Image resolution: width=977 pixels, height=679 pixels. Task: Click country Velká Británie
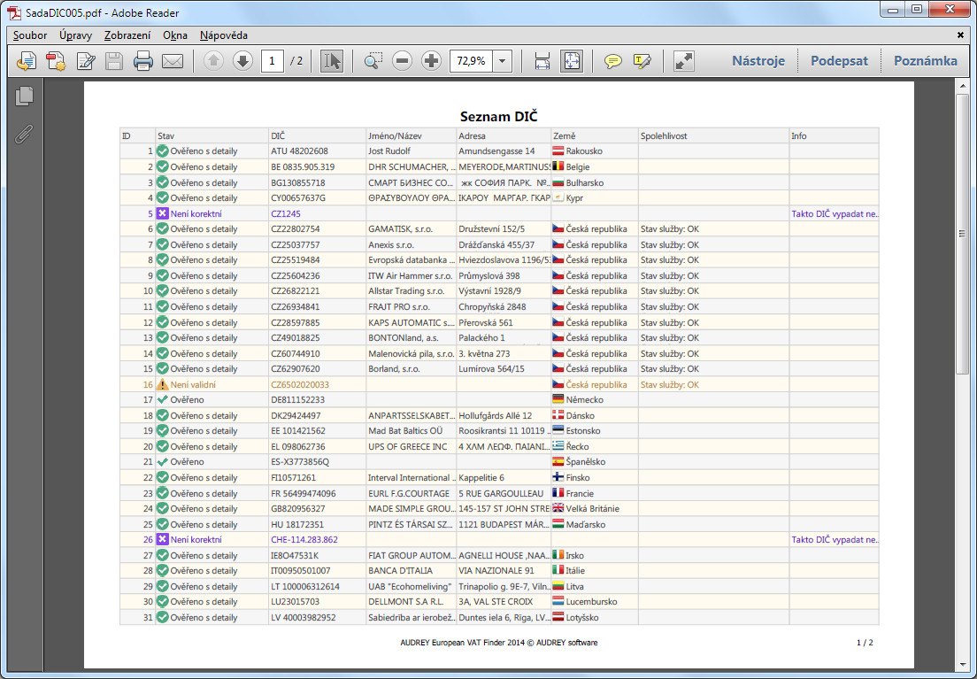point(593,509)
